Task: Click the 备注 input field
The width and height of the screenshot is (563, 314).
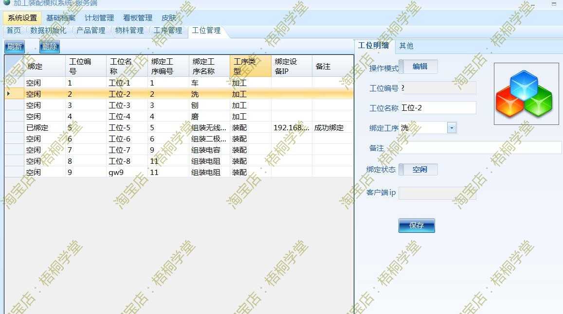Action: pos(480,148)
